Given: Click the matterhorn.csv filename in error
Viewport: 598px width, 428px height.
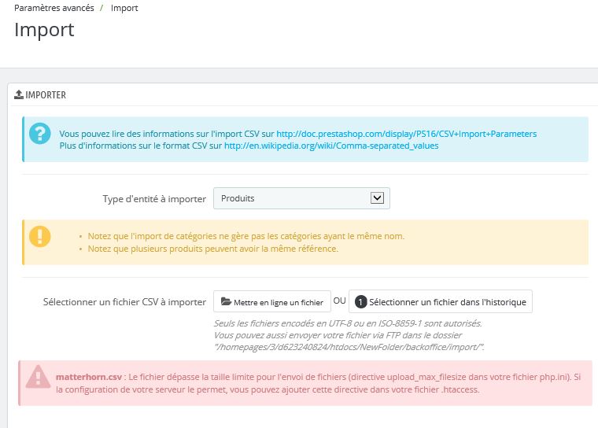Looking at the screenshot, I should click(x=89, y=377).
